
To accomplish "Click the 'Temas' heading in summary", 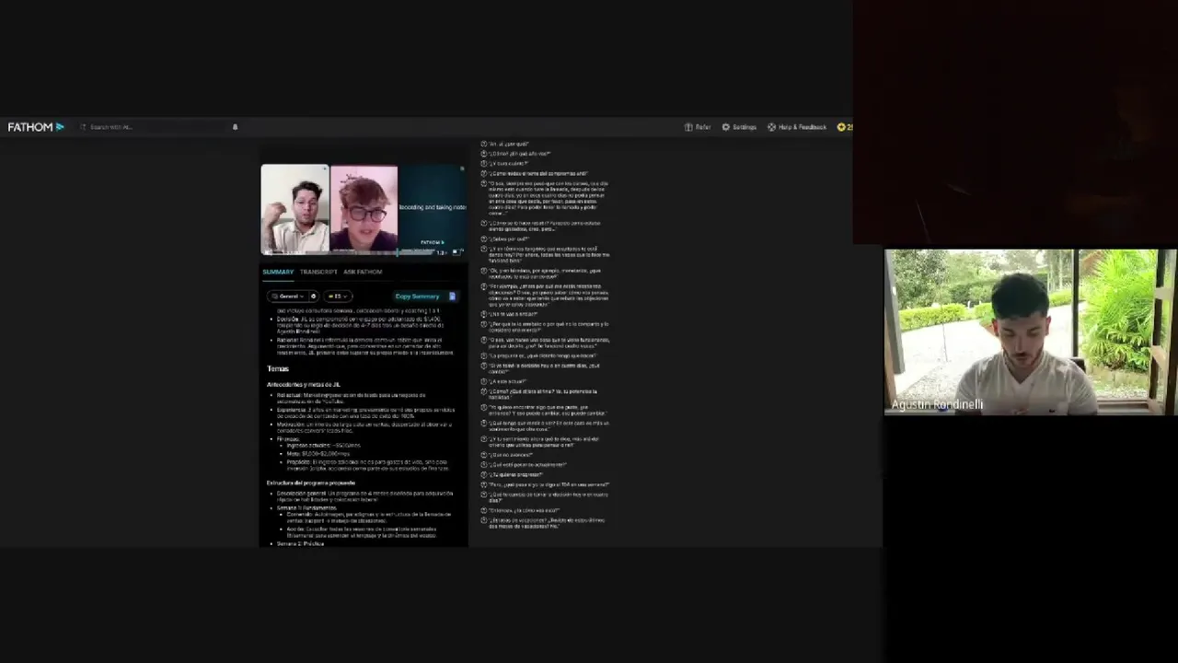I will tap(278, 368).
